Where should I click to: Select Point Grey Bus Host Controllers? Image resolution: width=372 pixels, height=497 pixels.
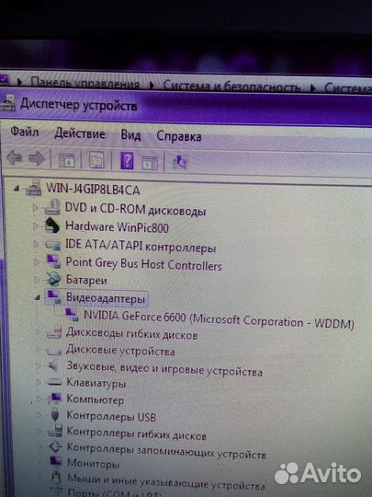pos(143,264)
